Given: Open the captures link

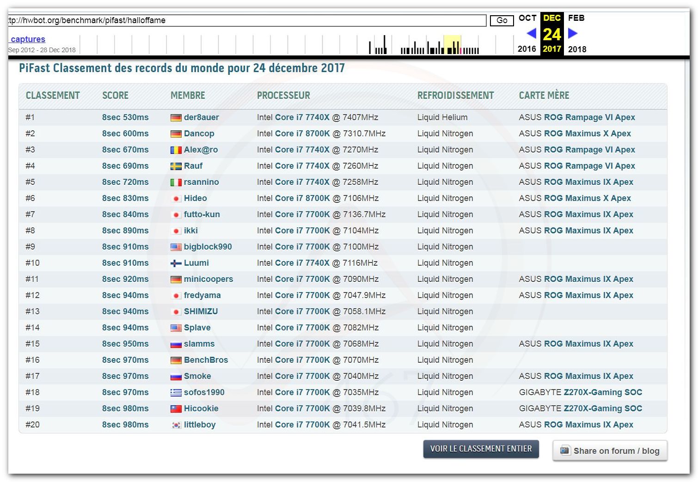Looking at the screenshot, I should [28, 39].
